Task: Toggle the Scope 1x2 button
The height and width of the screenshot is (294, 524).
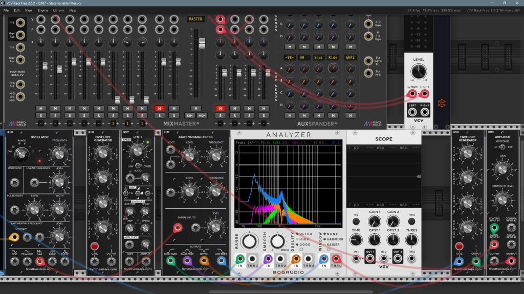Action: click(356, 222)
